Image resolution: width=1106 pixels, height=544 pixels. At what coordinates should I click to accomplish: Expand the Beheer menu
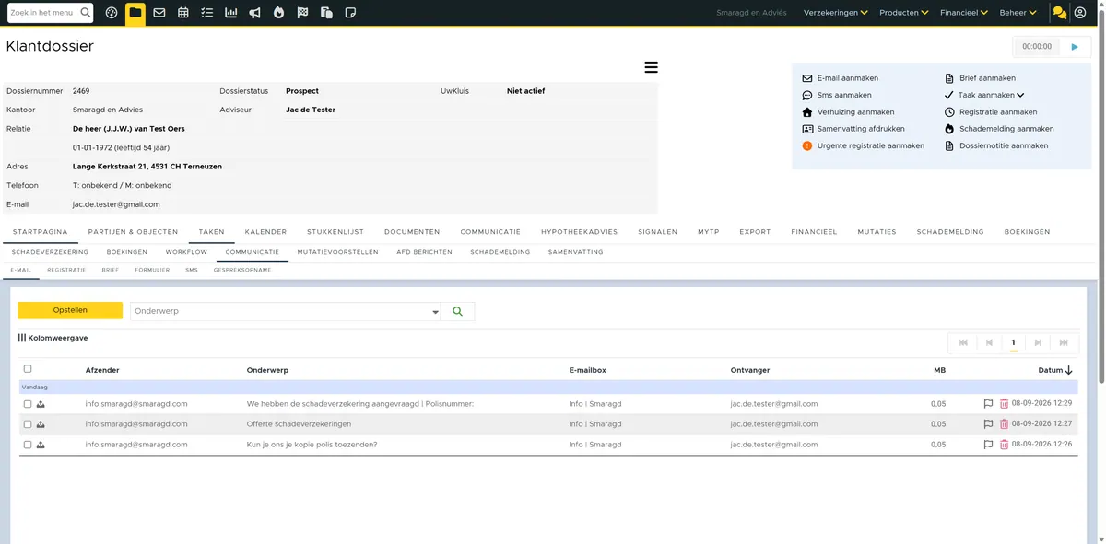pos(1018,13)
